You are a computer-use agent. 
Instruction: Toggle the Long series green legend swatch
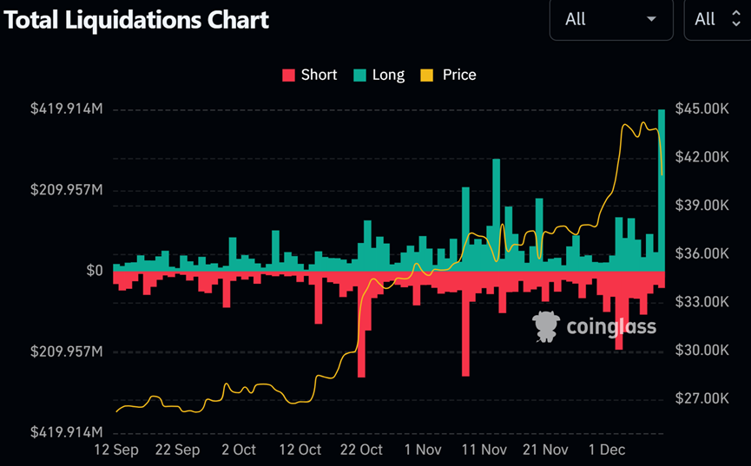359,75
